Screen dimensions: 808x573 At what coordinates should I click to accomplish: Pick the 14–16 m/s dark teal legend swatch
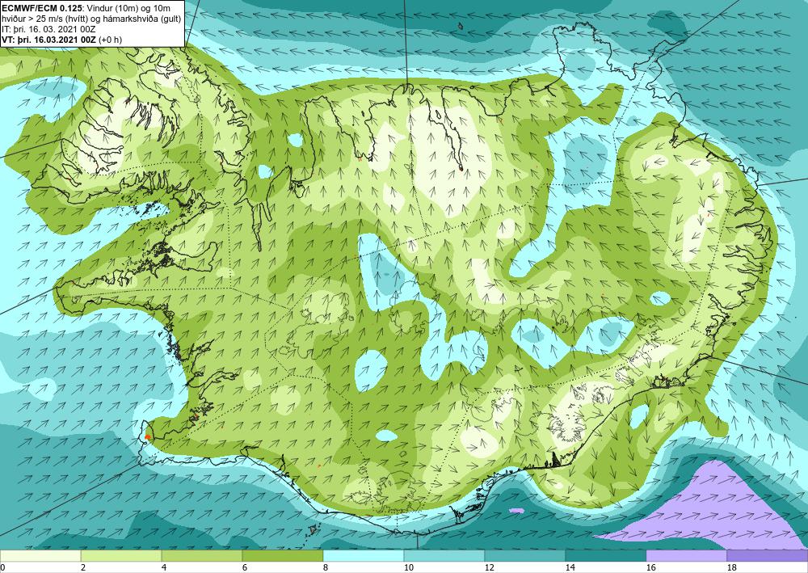[x=606, y=555]
